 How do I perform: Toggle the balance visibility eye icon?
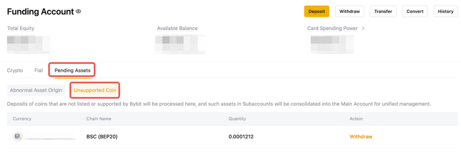[78, 11]
